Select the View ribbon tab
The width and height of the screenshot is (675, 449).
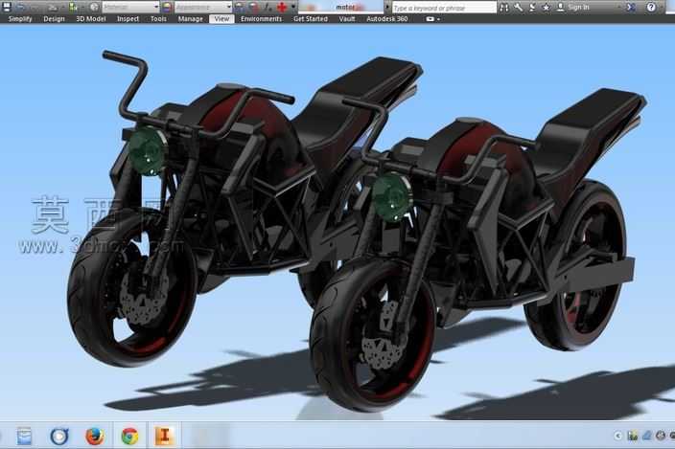point(221,19)
